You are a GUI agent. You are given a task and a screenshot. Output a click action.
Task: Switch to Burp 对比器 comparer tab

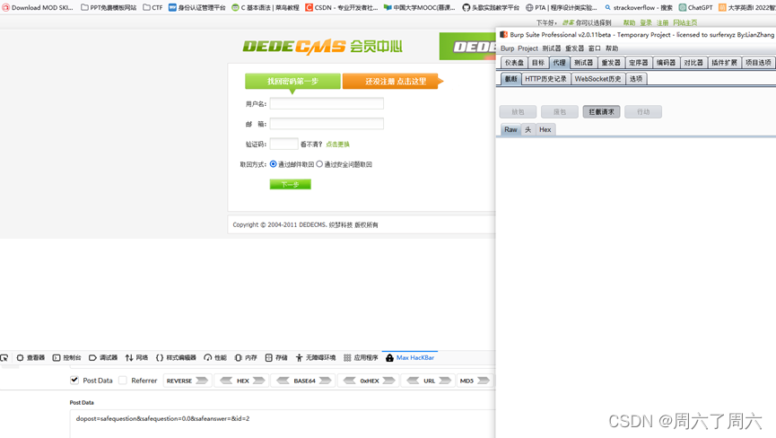(x=693, y=62)
